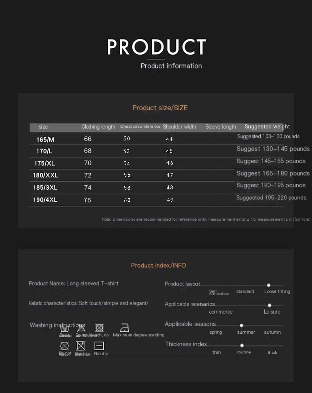This screenshot has width=312, height=393.
Task: Click the hand wash basin icon
Action: [65, 328]
